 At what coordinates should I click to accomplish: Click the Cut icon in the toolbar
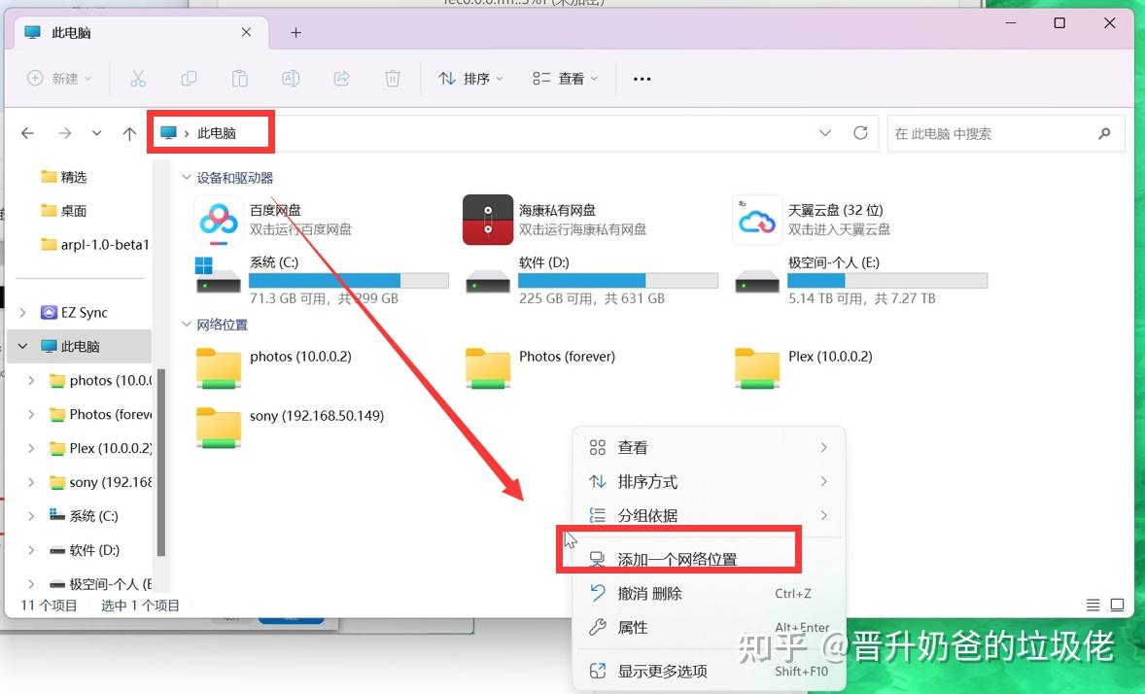138,78
